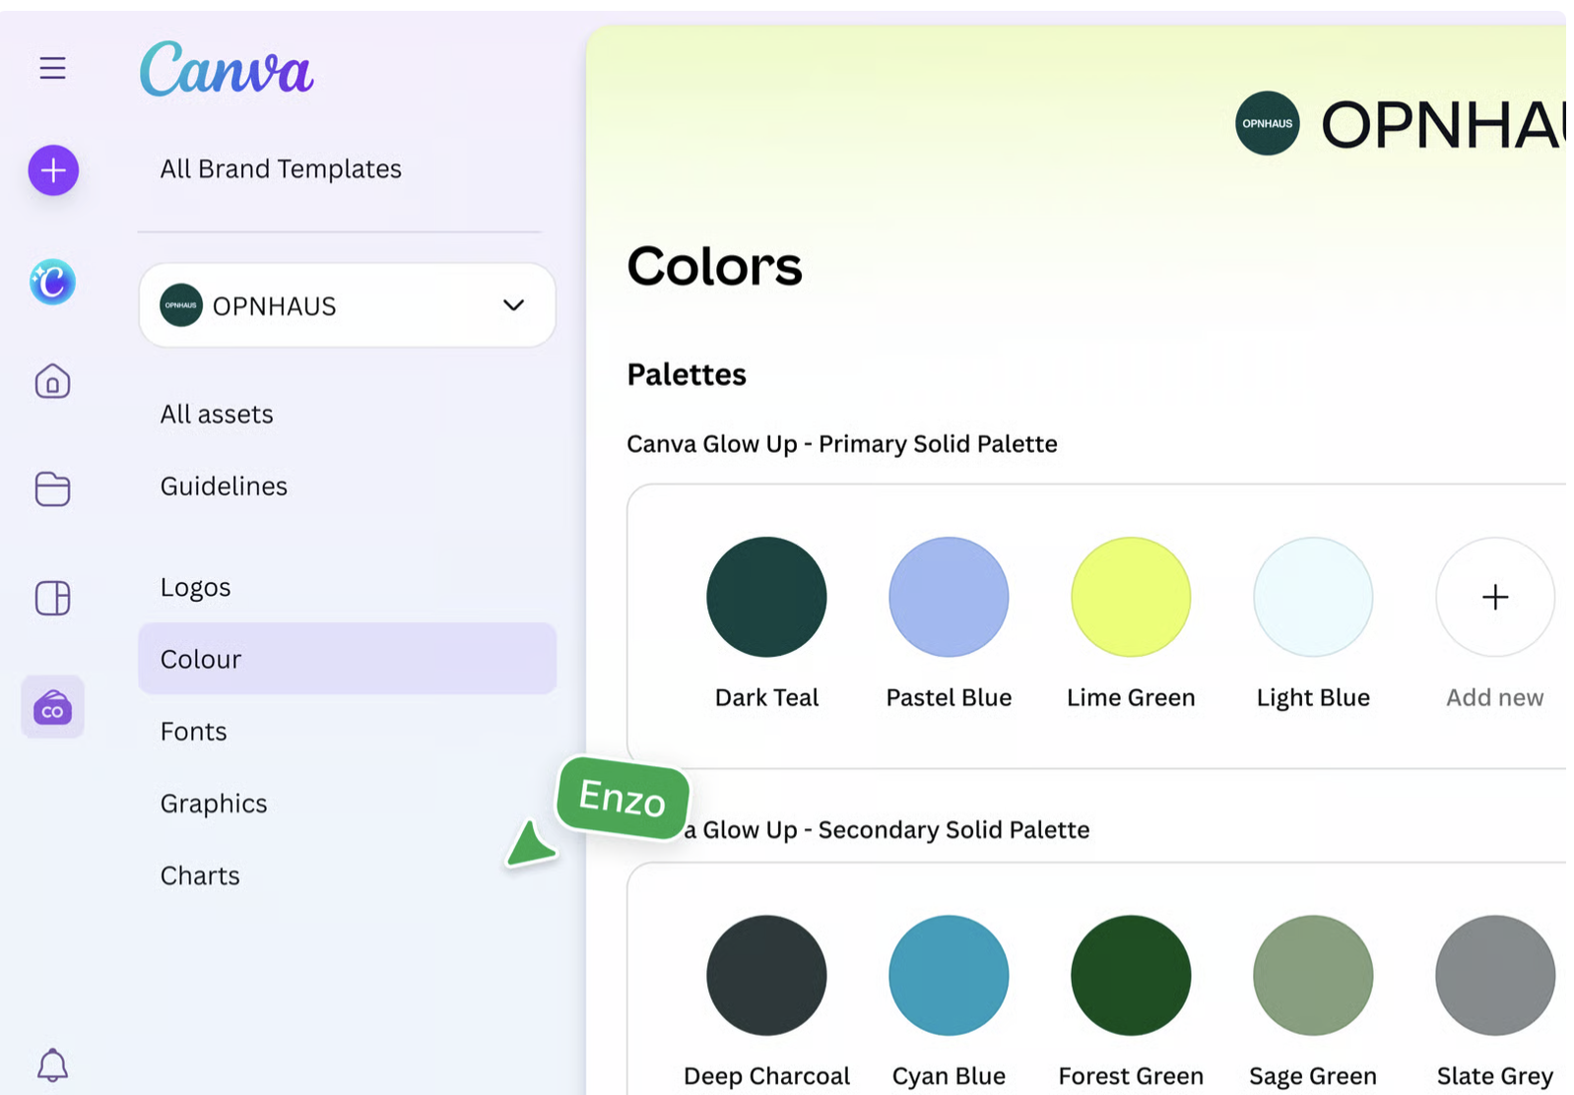Screen dimensions: 1574x1095
Task: Click the Primary Solid Palette title
Action: [x=842, y=444]
